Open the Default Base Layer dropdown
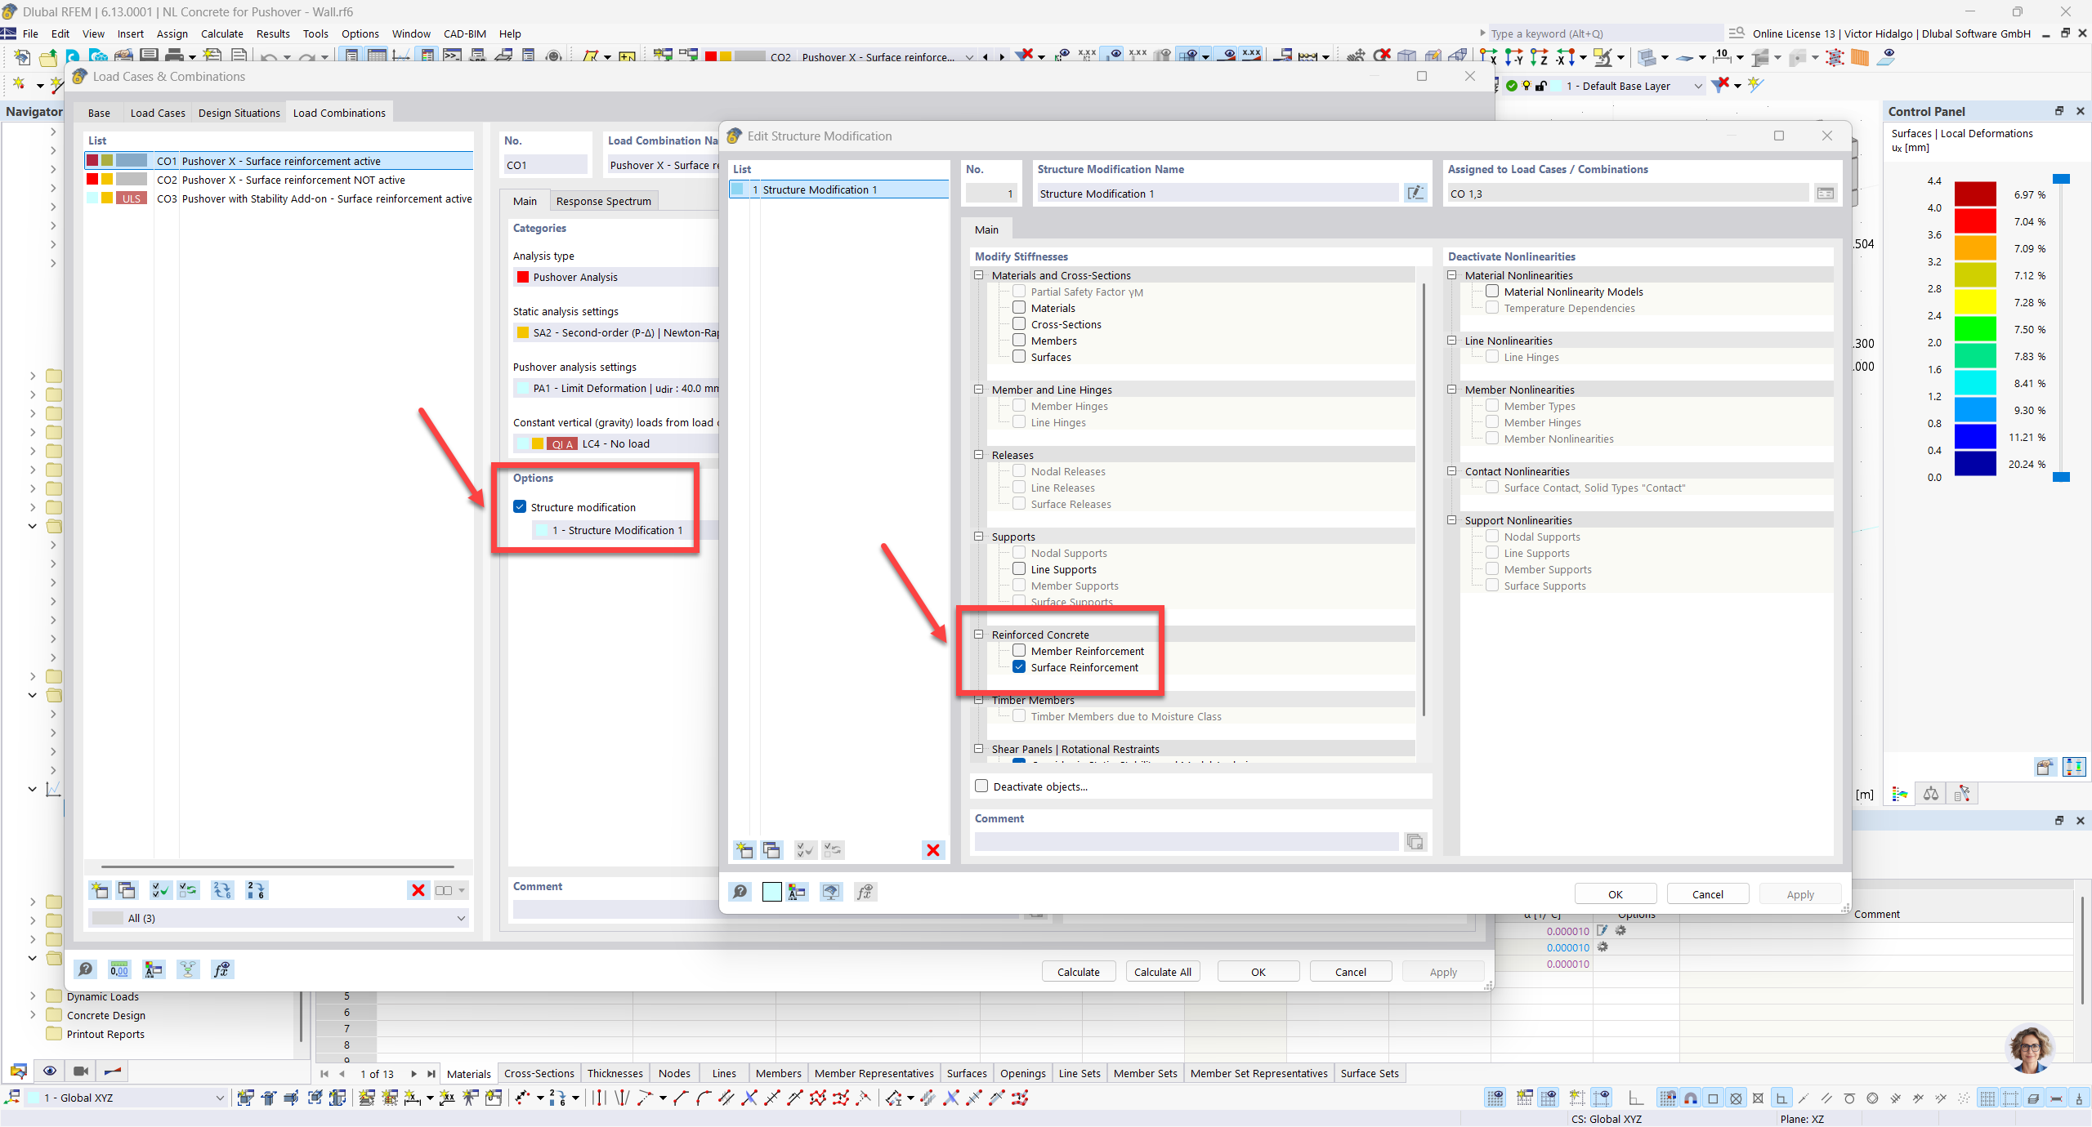The height and width of the screenshot is (1127, 2092). [x=1697, y=86]
